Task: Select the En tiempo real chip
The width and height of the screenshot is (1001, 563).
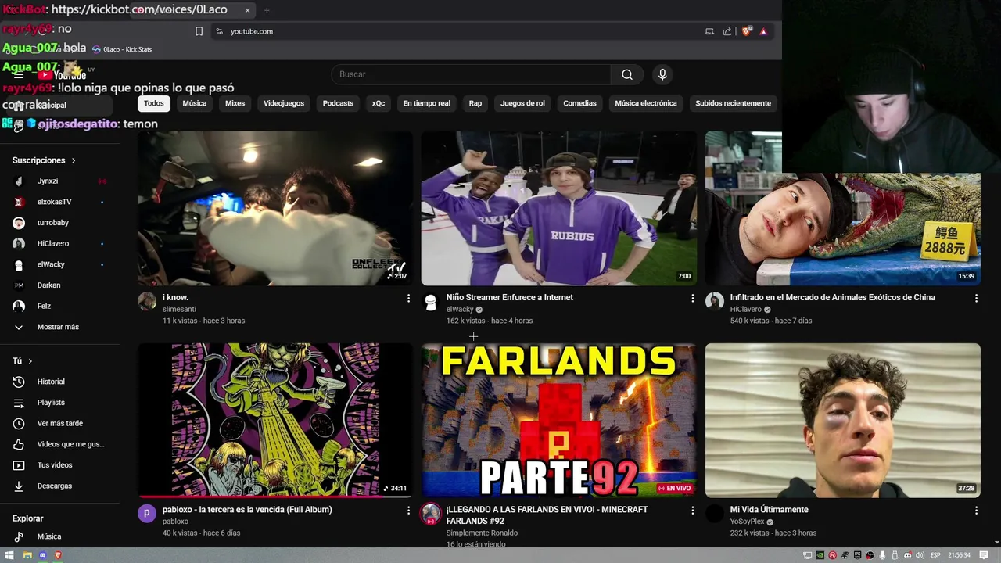Action: click(x=427, y=103)
